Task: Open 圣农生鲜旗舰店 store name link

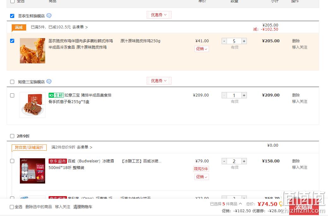Action: click(31, 16)
